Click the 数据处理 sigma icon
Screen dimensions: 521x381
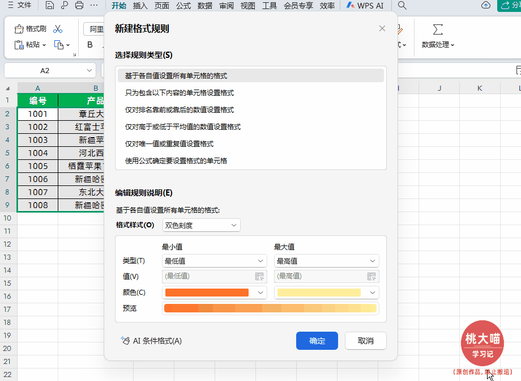pyautogui.click(x=438, y=29)
